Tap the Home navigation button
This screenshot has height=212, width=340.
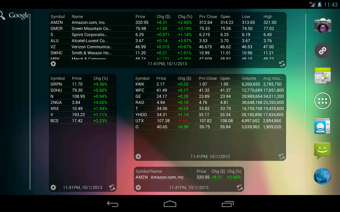[x=170, y=204]
